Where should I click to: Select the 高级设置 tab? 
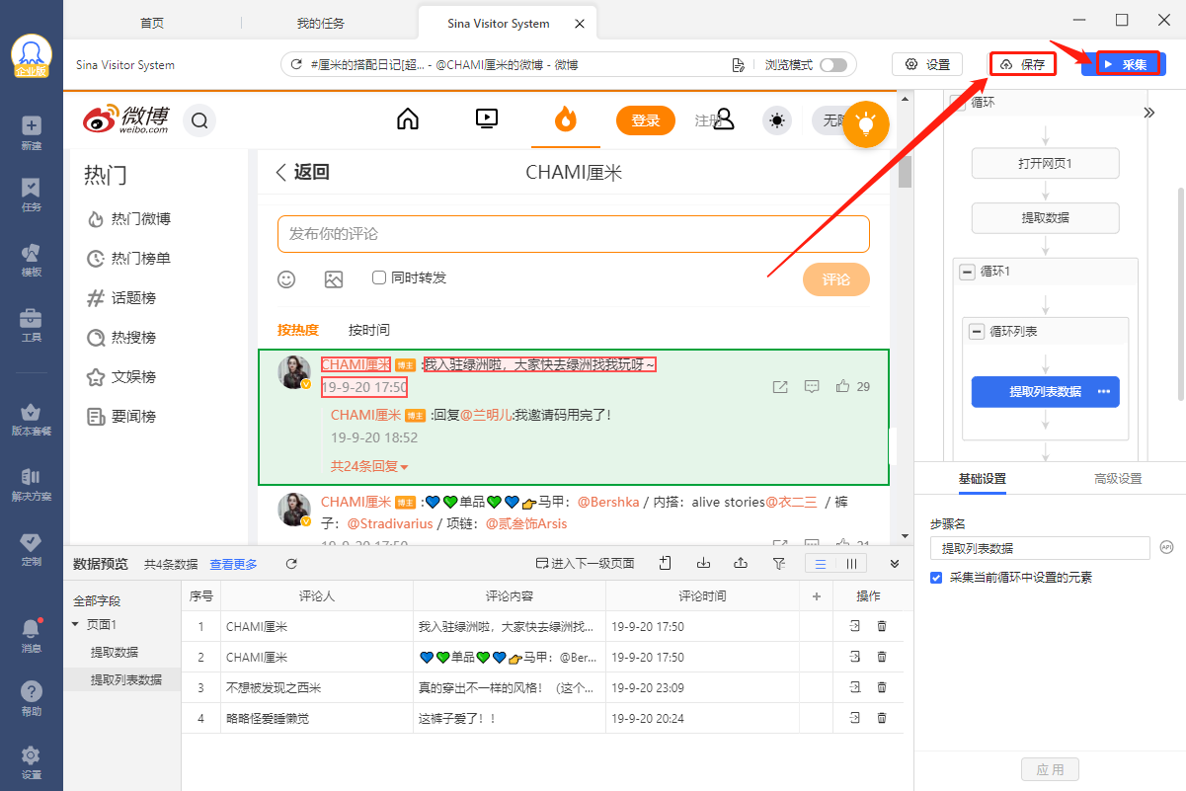[x=1118, y=479]
